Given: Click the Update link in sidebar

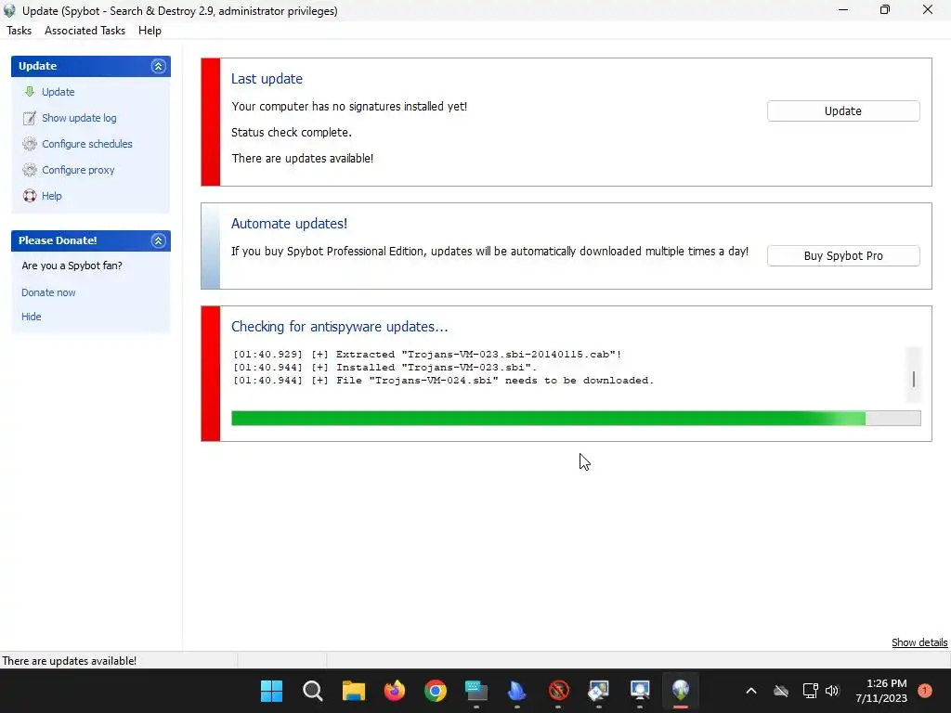Looking at the screenshot, I should point(59,92).
